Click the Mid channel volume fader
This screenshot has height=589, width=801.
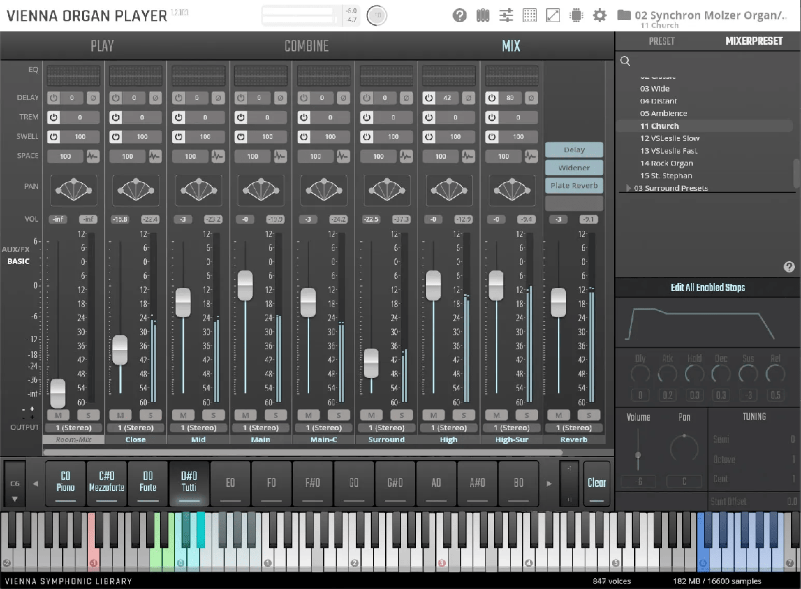point(182,302)
